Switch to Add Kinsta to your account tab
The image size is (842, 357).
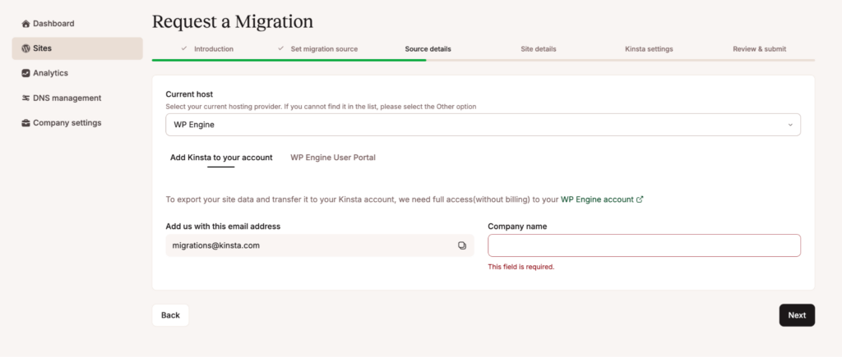coord(221,158)
